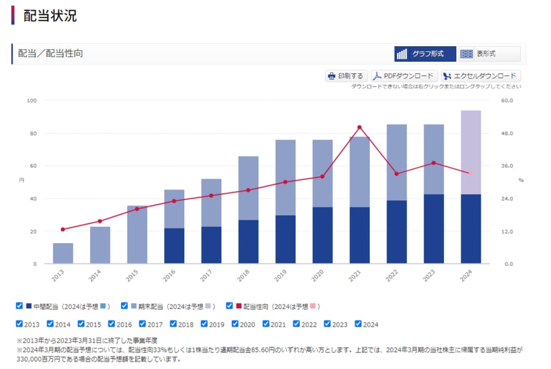Toggle the 2024 year checkbox
Image resolution: width=551 pixels, height=369 pixels.
358,324
